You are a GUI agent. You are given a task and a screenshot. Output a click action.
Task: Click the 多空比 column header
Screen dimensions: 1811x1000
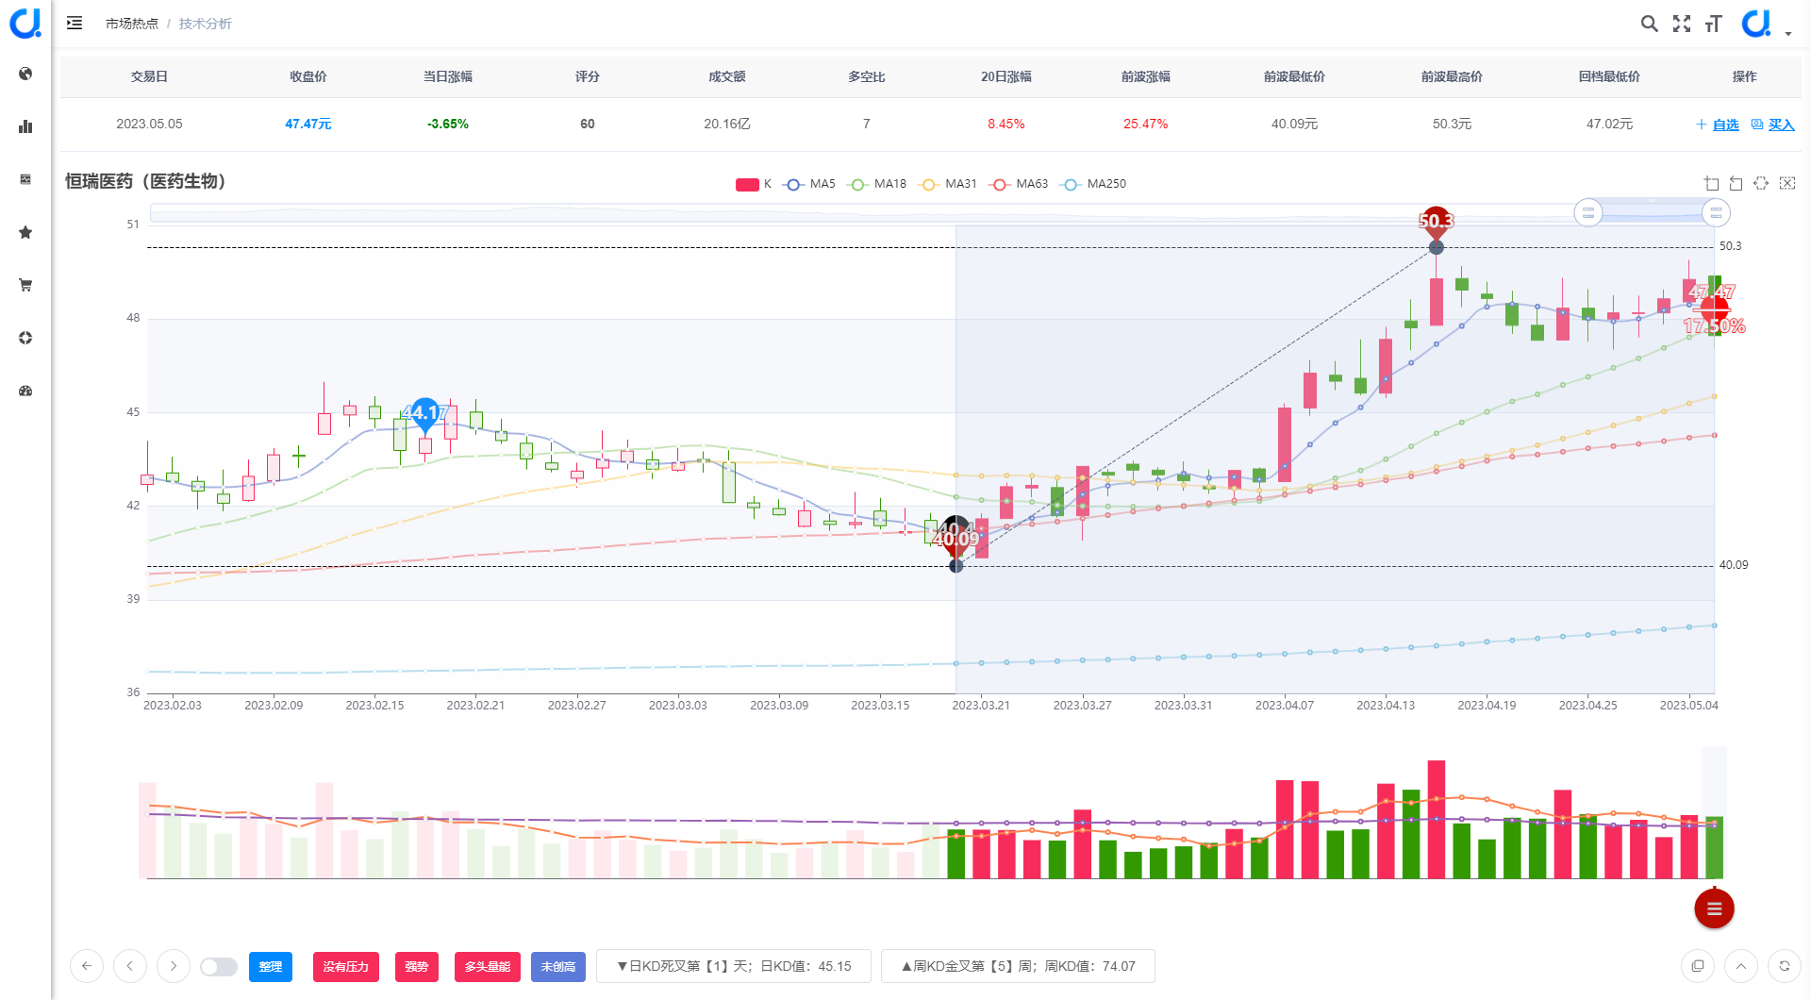point(867,76)
